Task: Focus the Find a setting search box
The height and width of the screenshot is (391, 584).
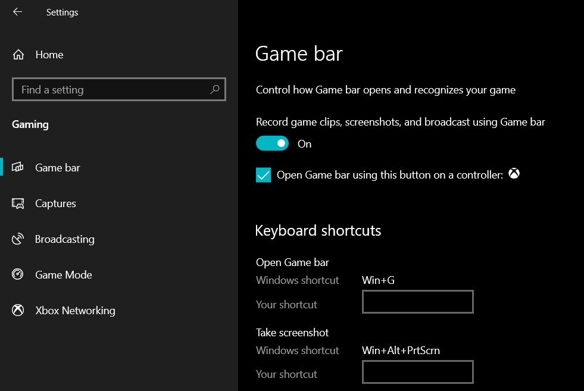Action: [119, 89]
